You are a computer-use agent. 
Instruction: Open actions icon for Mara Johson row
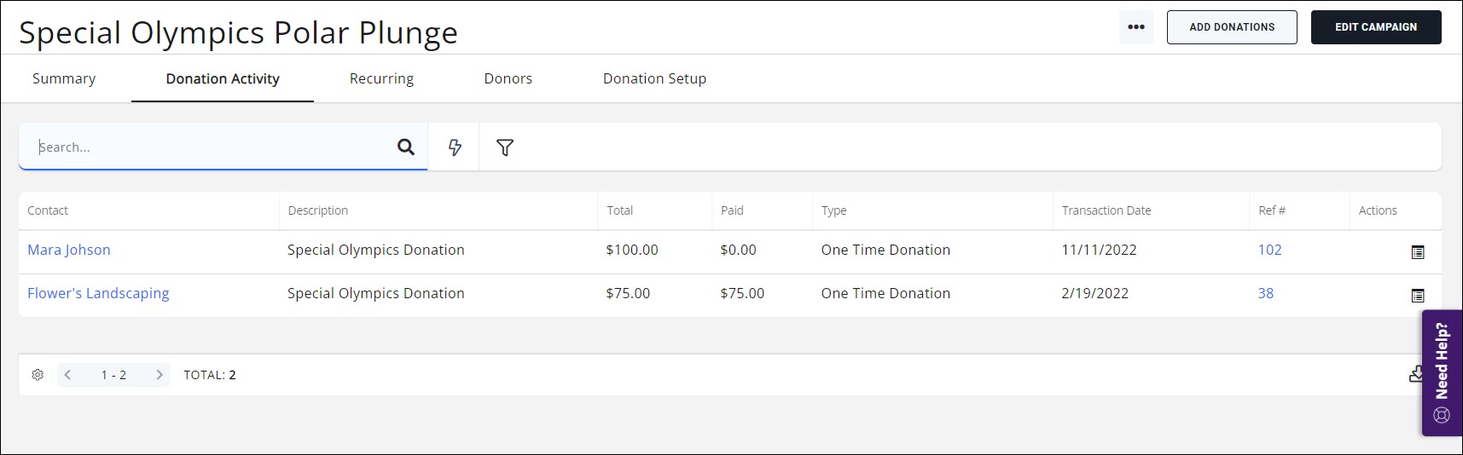tap(1417, 252)
